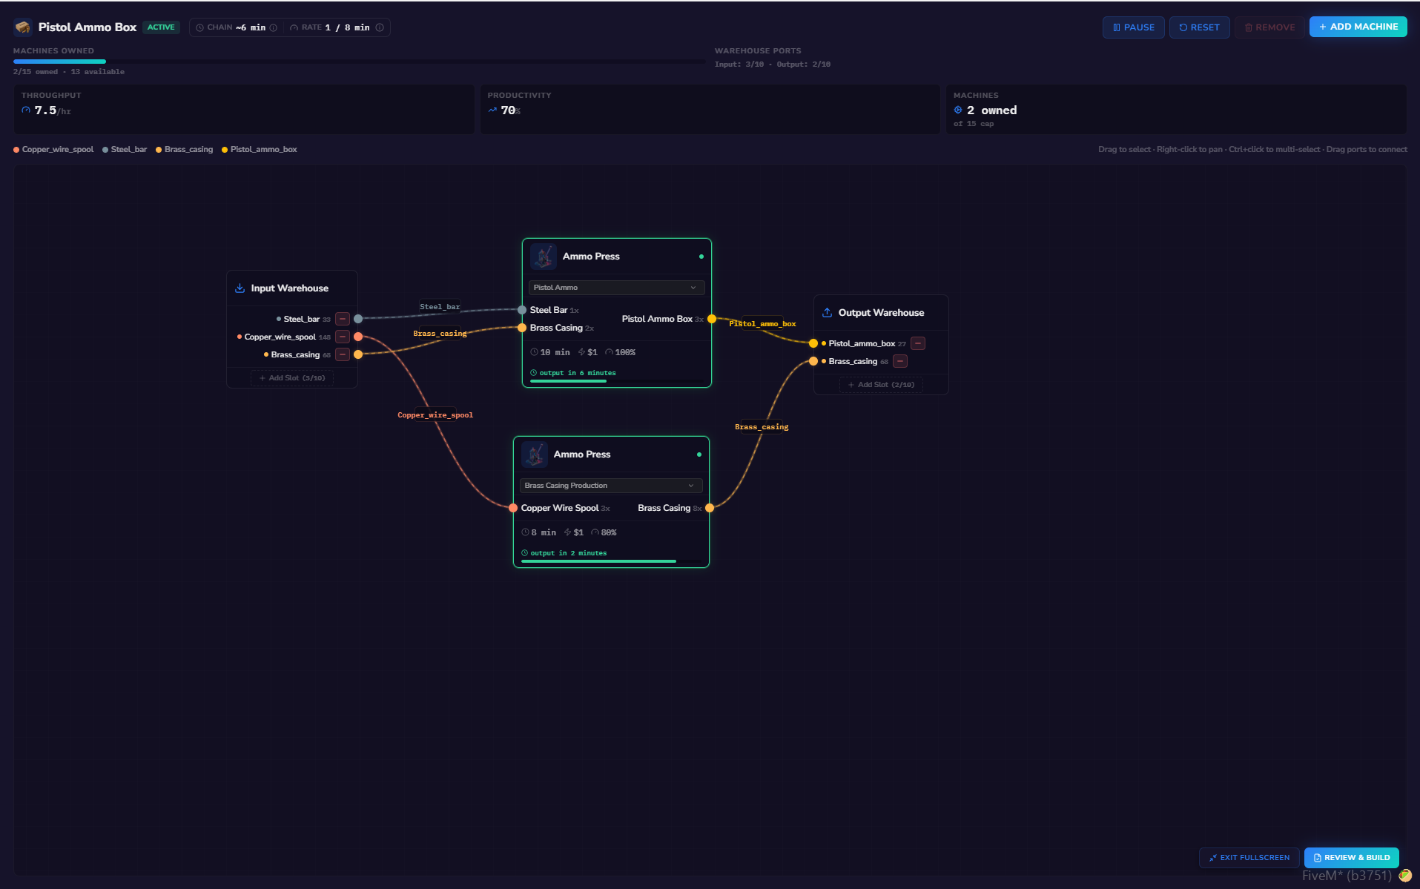The width and height of the screenshot is (1420, 889).
Task: Click the Brass Casing Production press status dot
Action: (x=699, y=455)
